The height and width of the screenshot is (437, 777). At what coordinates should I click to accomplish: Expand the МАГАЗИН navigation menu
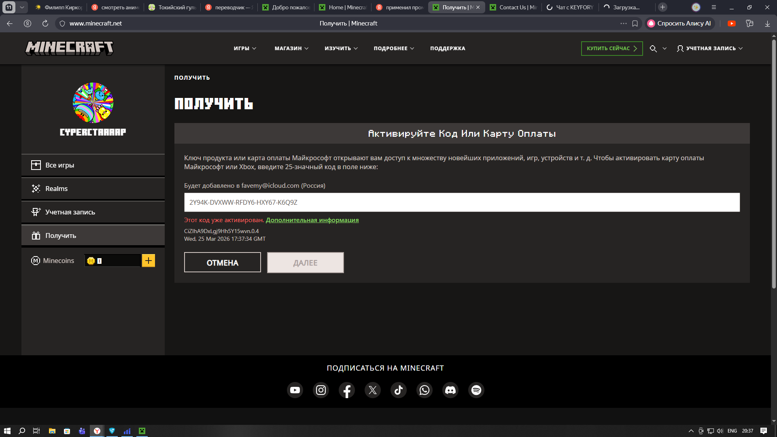tap(291, 49)
